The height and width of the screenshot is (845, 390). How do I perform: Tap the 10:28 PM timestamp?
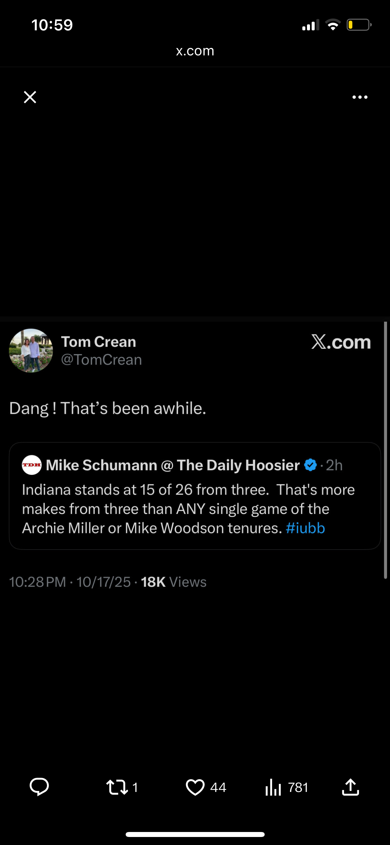[x=37, y=582]
